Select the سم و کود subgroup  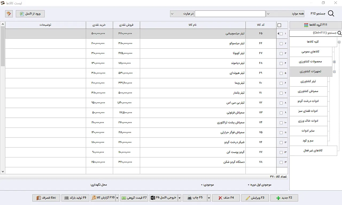pyautogui.click(x=309, y=141)
